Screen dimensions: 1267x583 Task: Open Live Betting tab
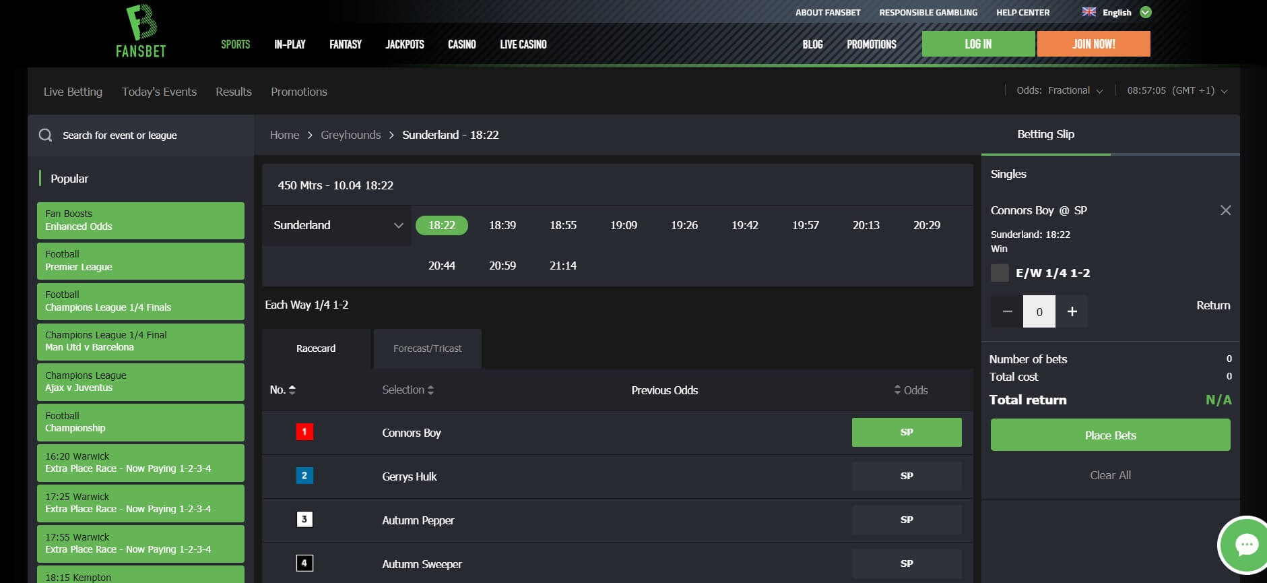click(x=73, y=92)
